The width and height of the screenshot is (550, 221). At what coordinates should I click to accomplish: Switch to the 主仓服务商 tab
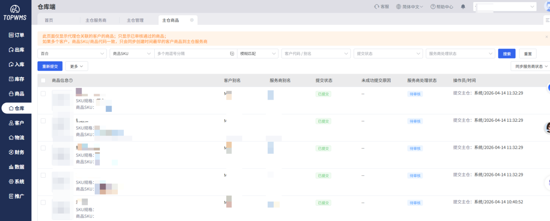[x=96, y=20]
